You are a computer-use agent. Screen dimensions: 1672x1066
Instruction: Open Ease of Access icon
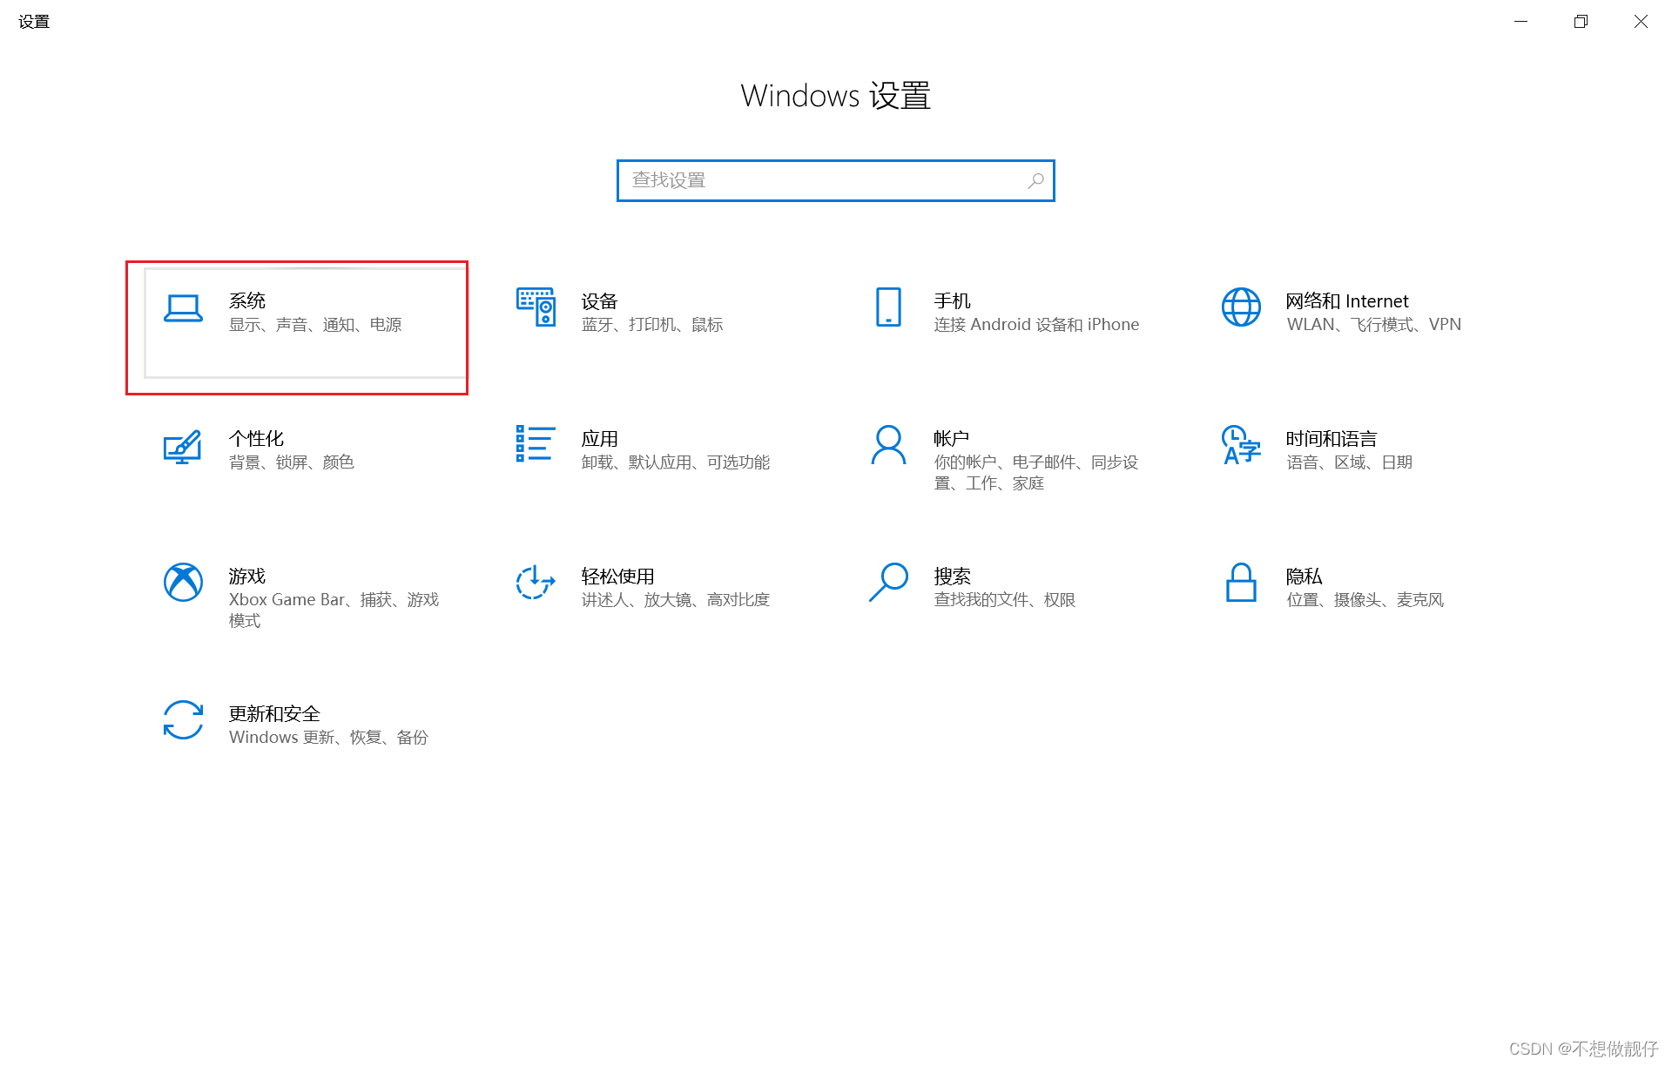(x=536, y=583)
